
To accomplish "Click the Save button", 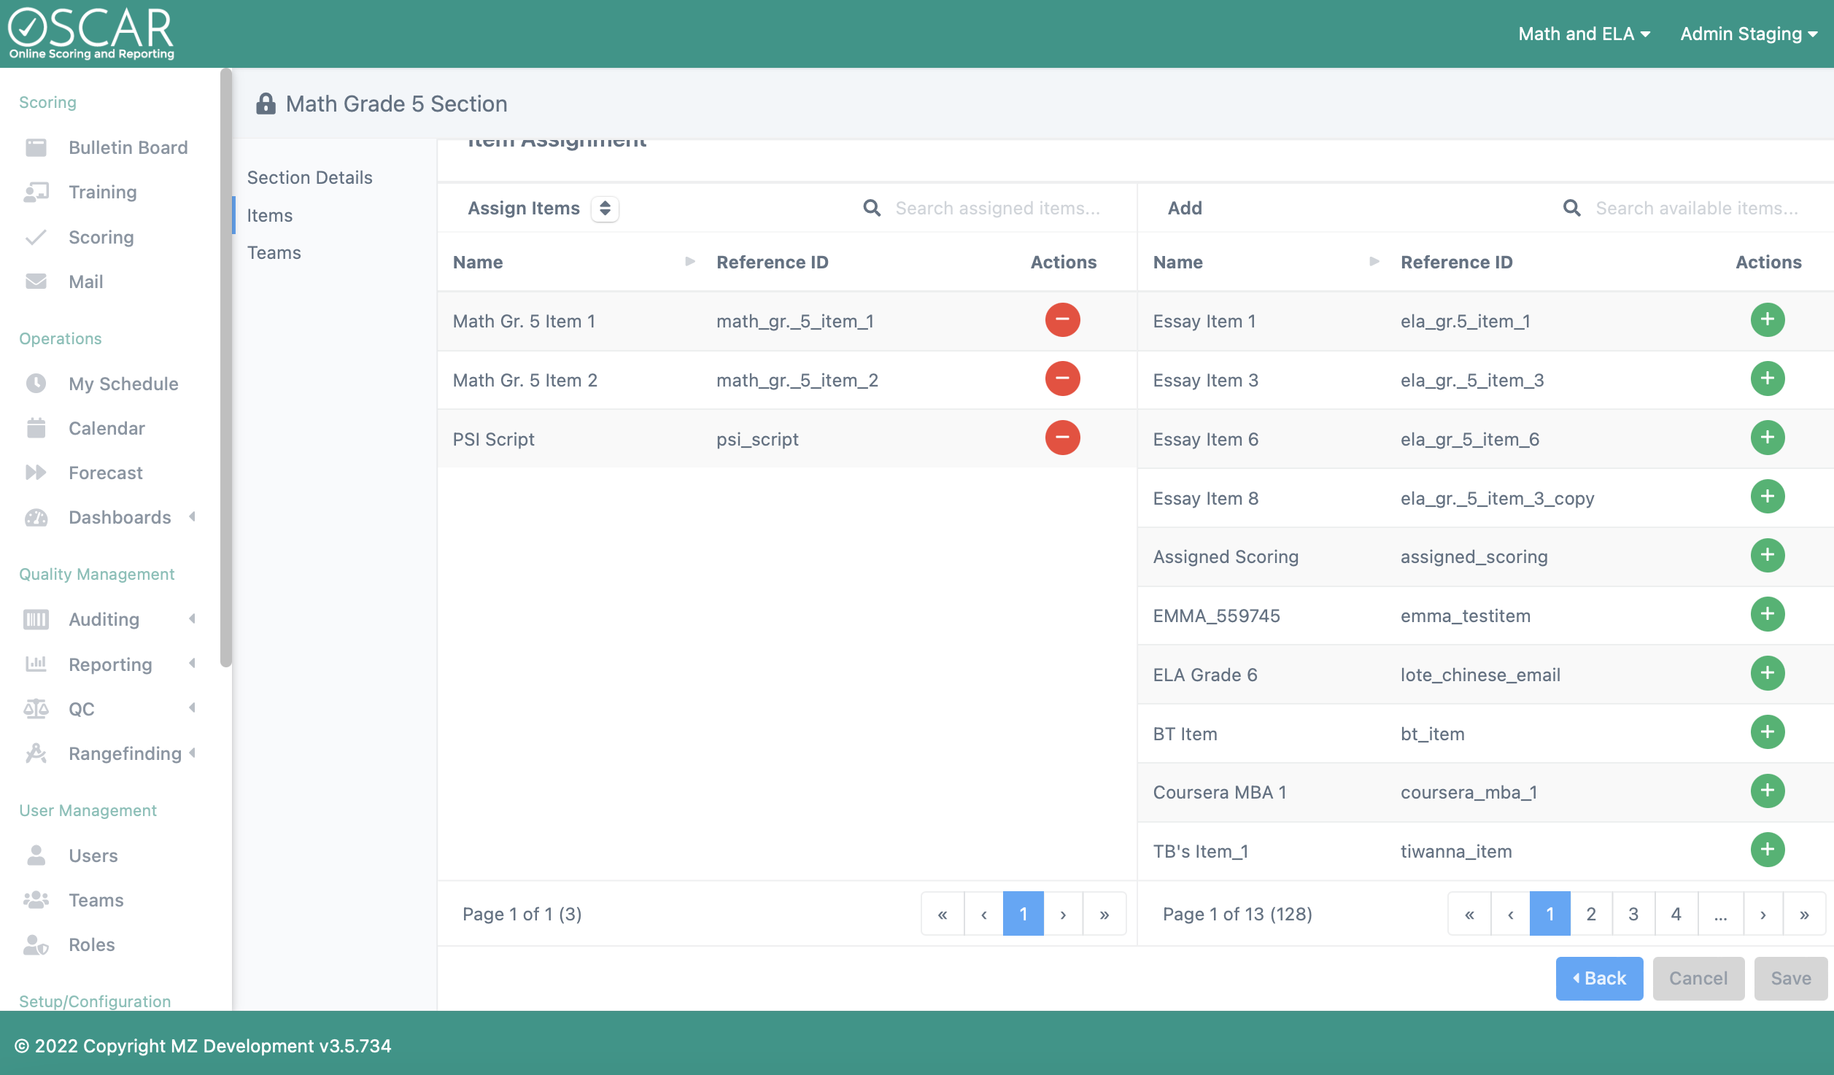I will [1790, 978].
